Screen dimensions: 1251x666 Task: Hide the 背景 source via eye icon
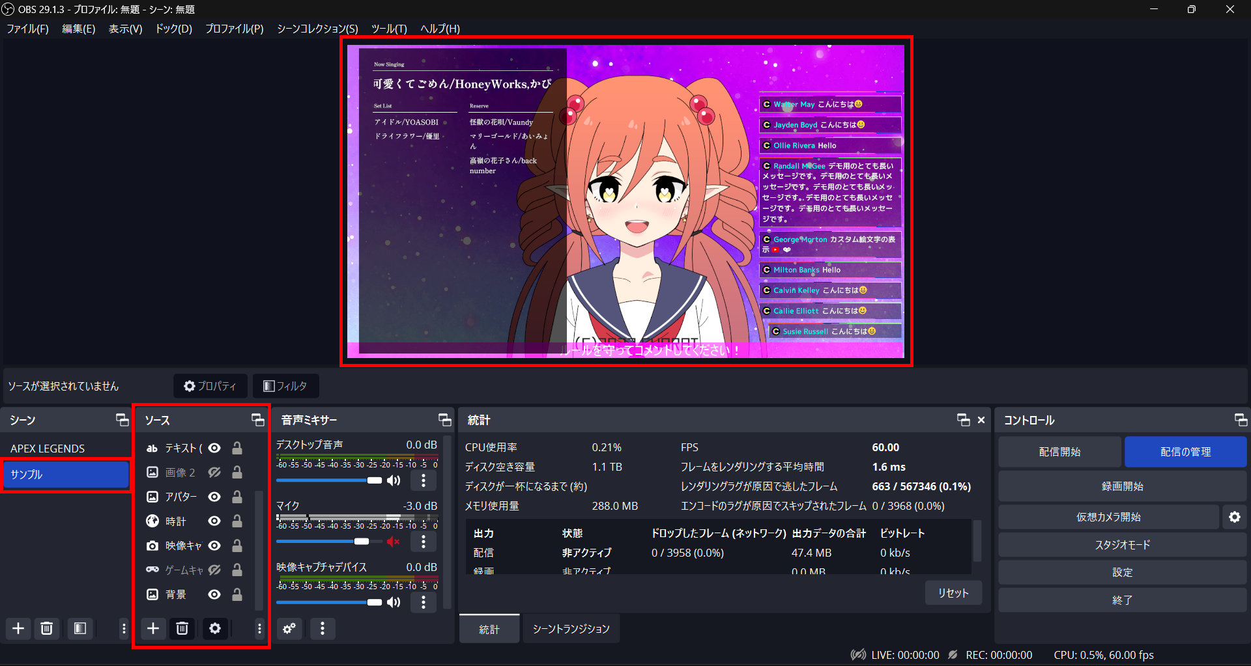coord(214,594)
